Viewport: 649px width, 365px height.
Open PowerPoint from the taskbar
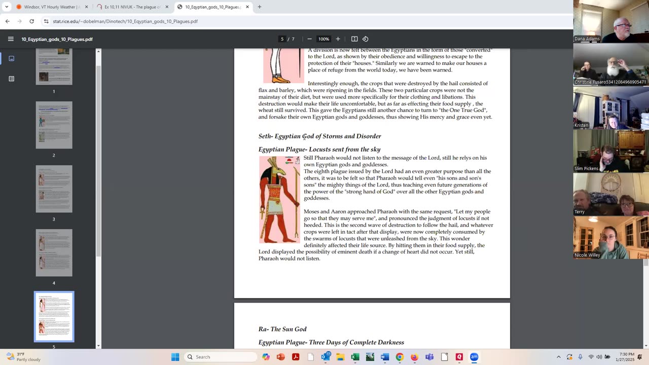(x=281, y=357)
